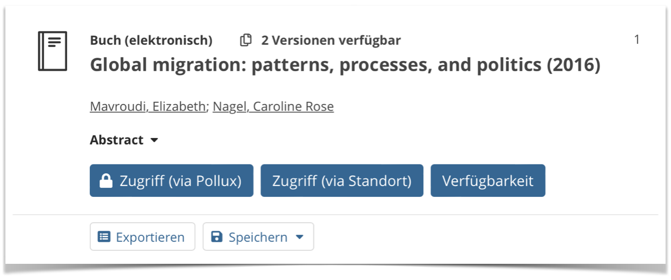Screen dimensions: 671x280
Task: Click the versions copy icon
Action: [x=246, y=40]
